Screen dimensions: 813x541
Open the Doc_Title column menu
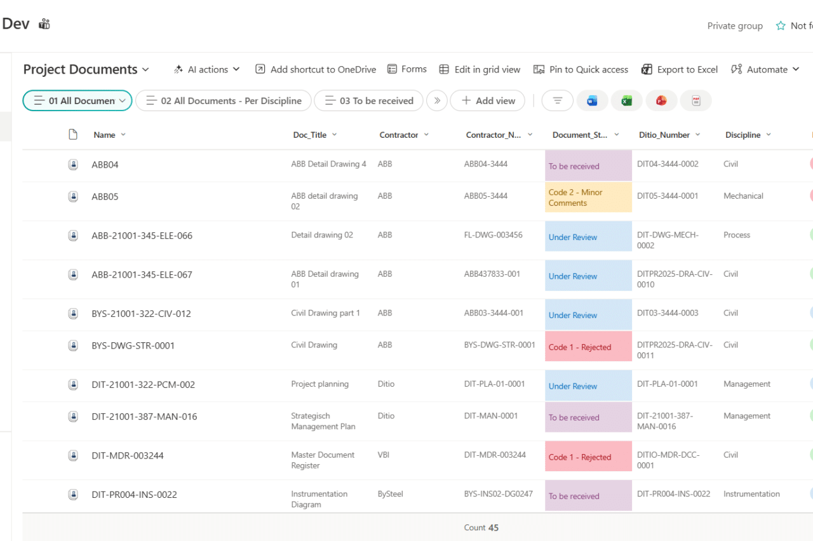click(333, 134)
